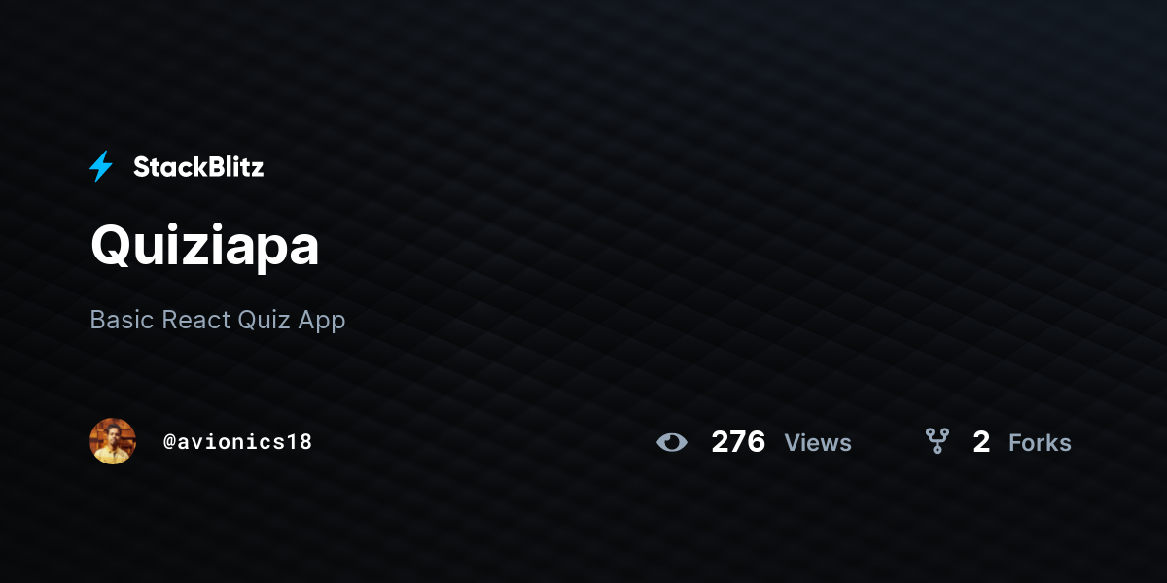Click the letter Q in Quiziapa heading

point(110,247)
